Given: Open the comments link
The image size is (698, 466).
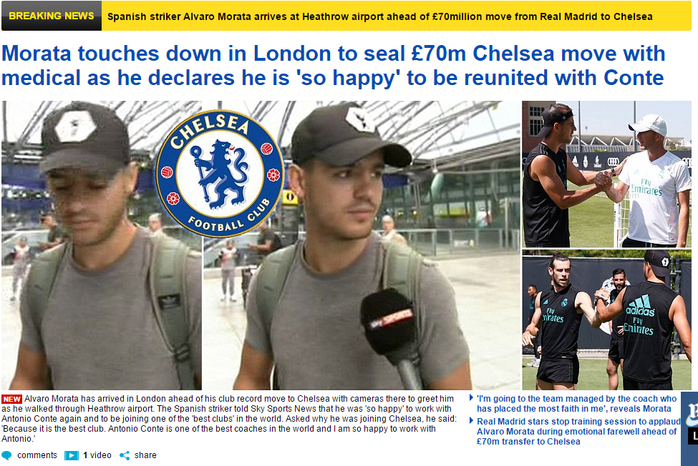Looking at the screenshot, I should click(x=37, y=455).
